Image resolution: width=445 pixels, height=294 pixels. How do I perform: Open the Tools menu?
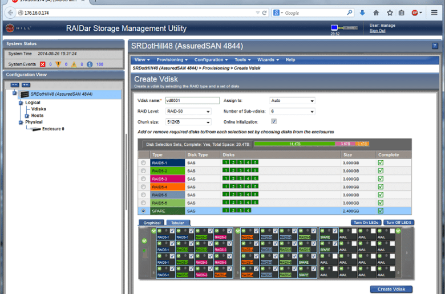[x=242, y=60]
